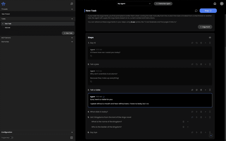Copy the 'Hi there!' agent response
226x141 pixels.
pos(91,56)
